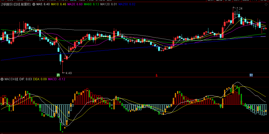Open the dropdown arrow beside MACDK线
This screenshot has width=269, height=134.
coord(2,79)
